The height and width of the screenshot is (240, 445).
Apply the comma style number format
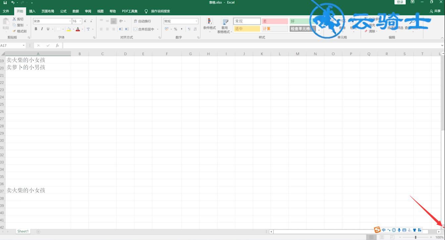coord(181,29)
